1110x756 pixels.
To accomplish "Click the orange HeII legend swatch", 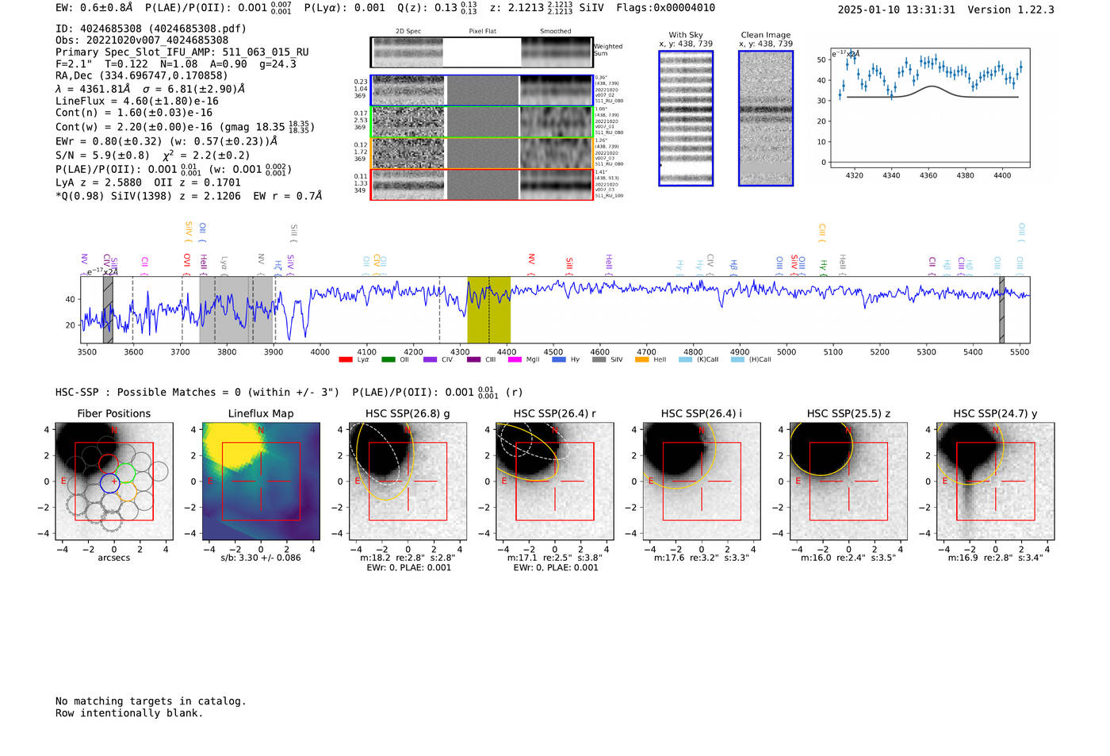I will tap(641, 359).
